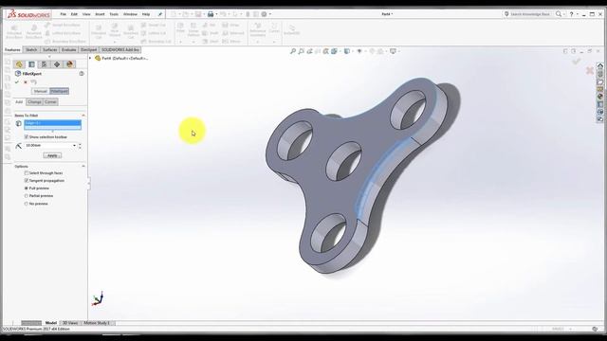Open the Help question mark icon
The height and width of the screenshot is (341, 607).
[571, 14]
